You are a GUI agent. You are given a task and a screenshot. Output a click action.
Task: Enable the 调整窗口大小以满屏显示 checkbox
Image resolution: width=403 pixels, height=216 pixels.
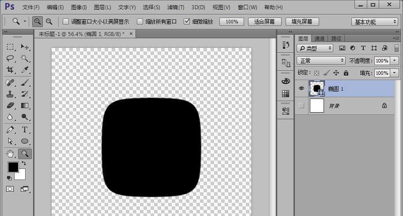click(66, 22)
